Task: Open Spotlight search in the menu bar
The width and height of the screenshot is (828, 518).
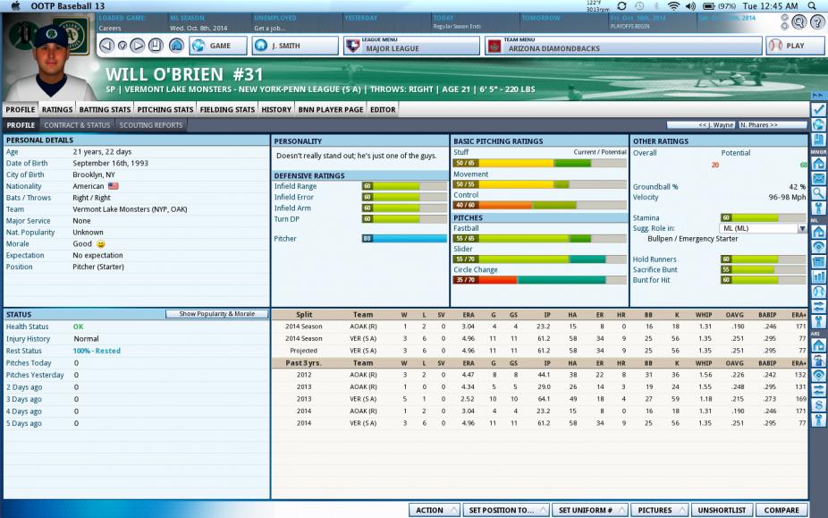Action: pyautogui.click(x=812, y=5)
